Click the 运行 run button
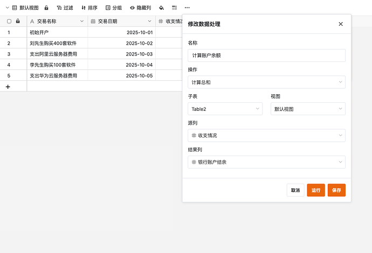 [316, 190]
